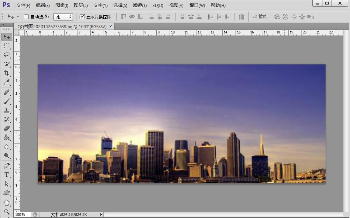
Task: Select the Crop tool
Action: click(x=7, y=73)
